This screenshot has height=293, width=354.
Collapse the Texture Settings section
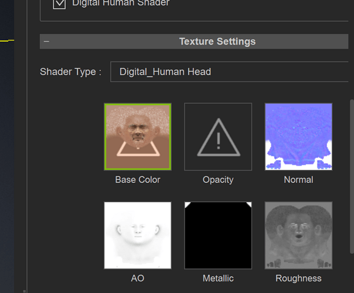pyautogui.click(x=46, y=41)
